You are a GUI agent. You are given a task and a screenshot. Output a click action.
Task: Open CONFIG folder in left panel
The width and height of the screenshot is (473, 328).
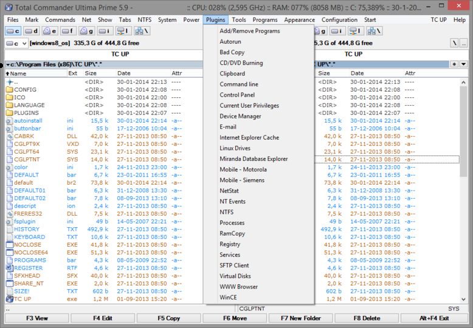point(25,89)
